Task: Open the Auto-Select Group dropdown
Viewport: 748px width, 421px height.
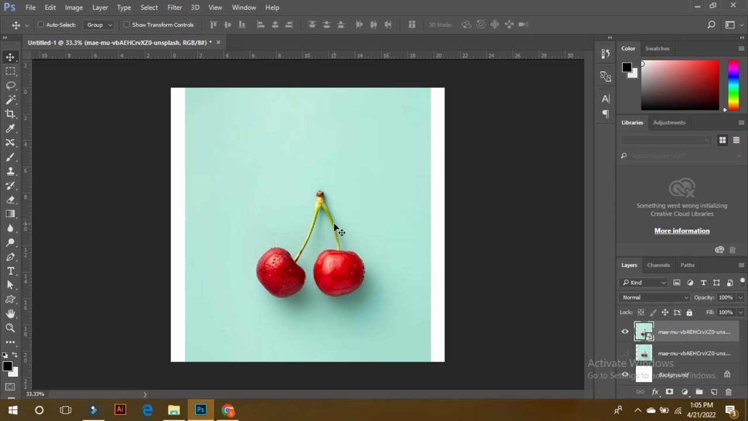Action: (x=98, y=25)
